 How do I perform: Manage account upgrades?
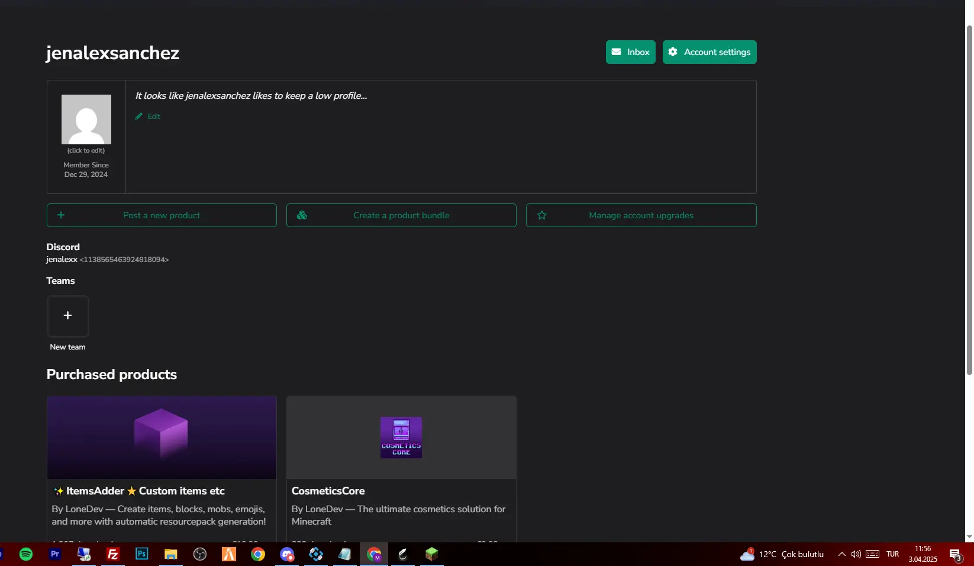[x=641, y=215]
